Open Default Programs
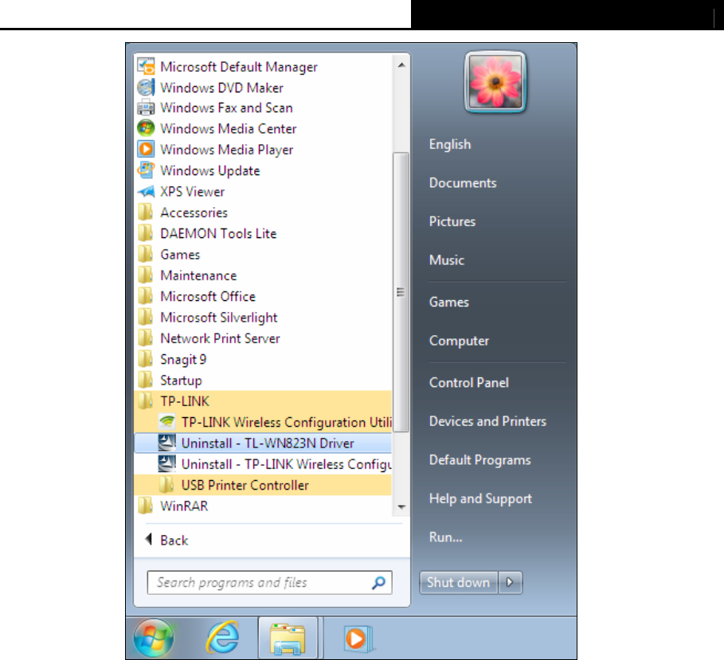724x660 pixels. pyautogui.click(x=479, y=459)
